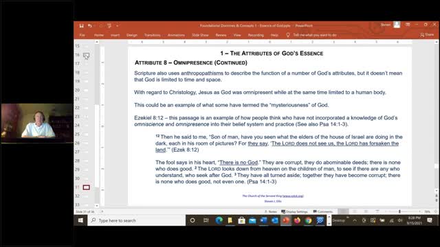The image size is (440, 247).
Task: Open Task View in taskbar
Action: pyautogui.click(x=206, y=220)
